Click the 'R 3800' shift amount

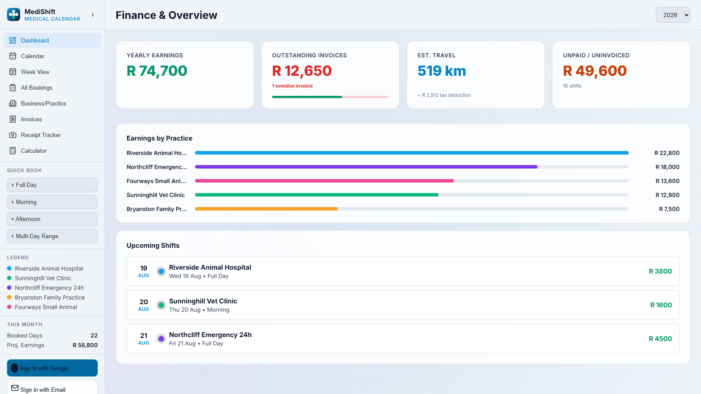(x=660, y=271)
